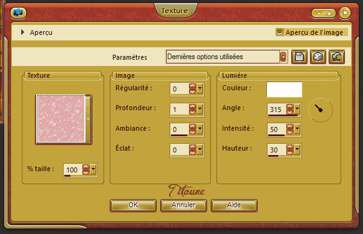
Task: Click the % taille input field
Action: coord(73,170)
